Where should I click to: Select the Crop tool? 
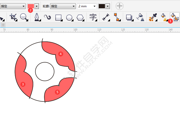pyautogui.click(x=13, y=17)
